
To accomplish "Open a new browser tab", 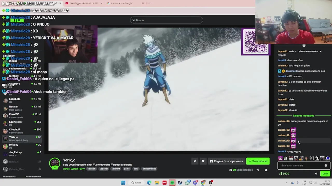I will click(x=149, y=3).
